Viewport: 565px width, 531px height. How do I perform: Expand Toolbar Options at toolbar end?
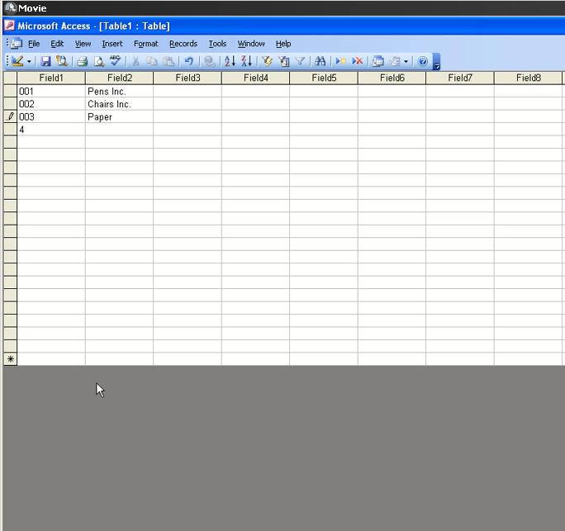(x=436, y=62)
